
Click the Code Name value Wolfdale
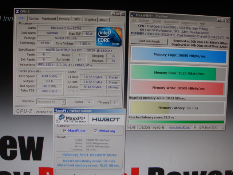click(52, 33)
